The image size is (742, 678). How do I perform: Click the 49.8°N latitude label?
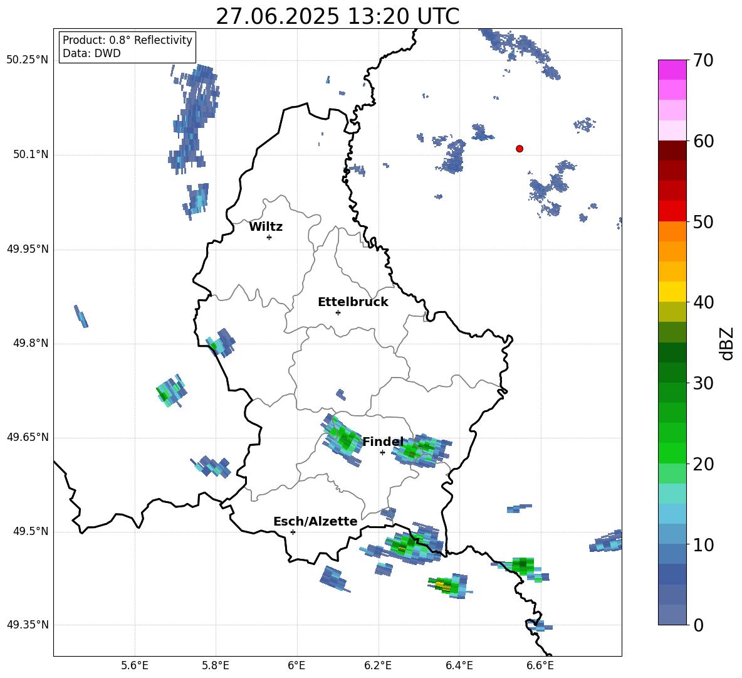pyautogui.click(x=30, y=343)
